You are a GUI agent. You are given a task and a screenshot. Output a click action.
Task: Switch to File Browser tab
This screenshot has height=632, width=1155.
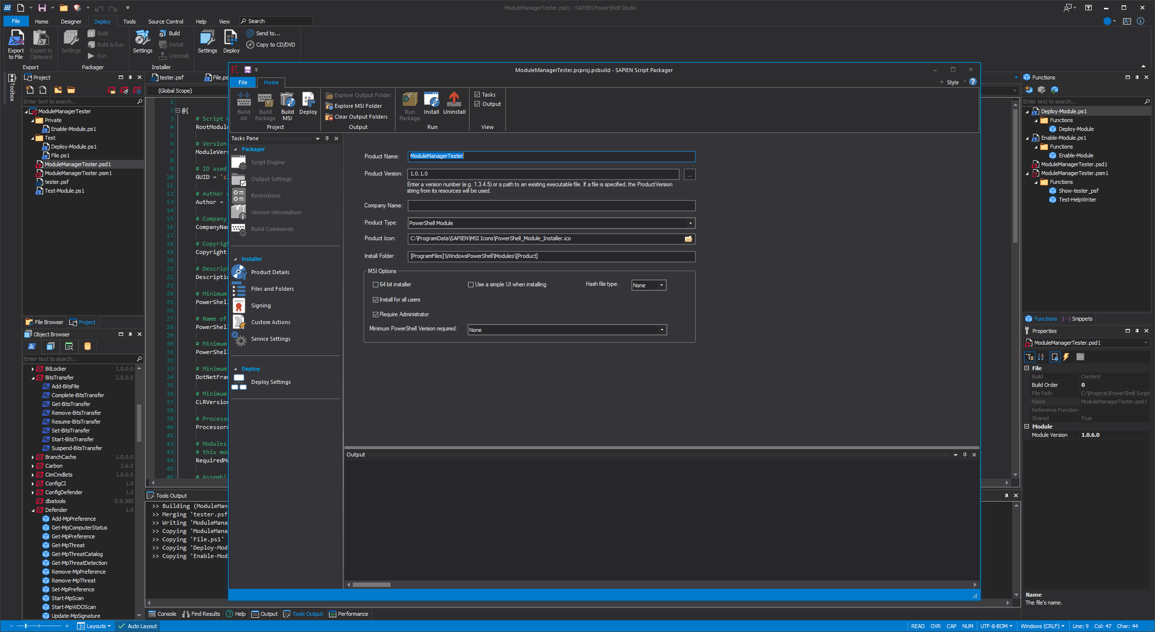coord(45,322)
